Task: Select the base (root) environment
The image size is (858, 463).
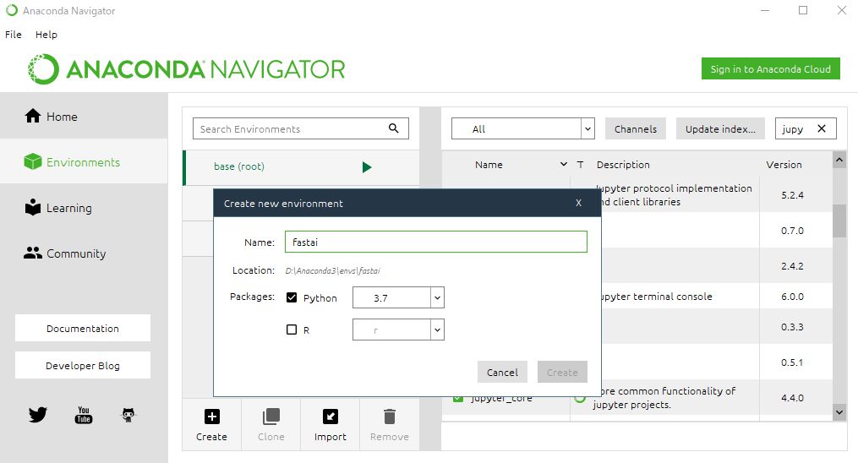Action: tap(302, 166)
